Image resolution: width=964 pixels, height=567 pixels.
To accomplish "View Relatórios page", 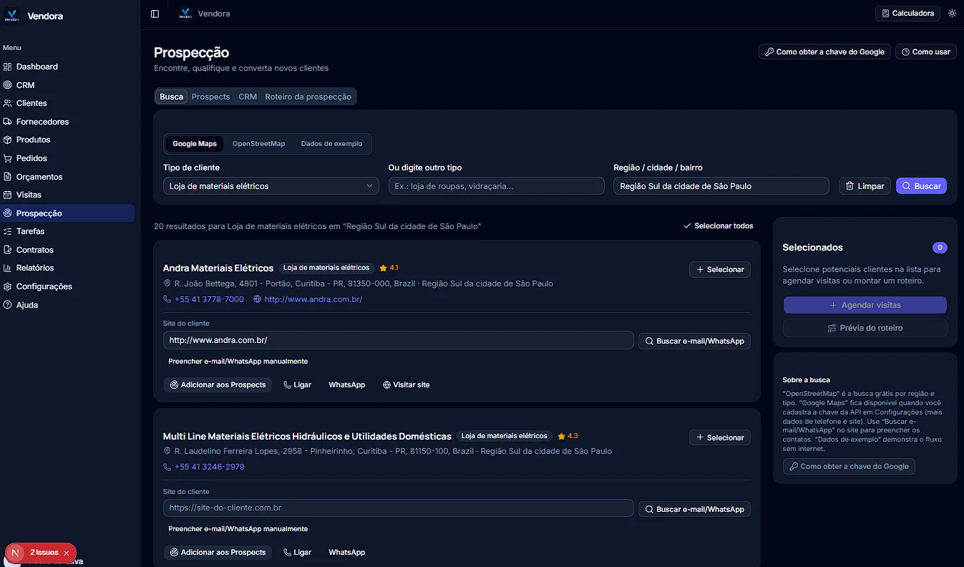I will pos(67,268).
